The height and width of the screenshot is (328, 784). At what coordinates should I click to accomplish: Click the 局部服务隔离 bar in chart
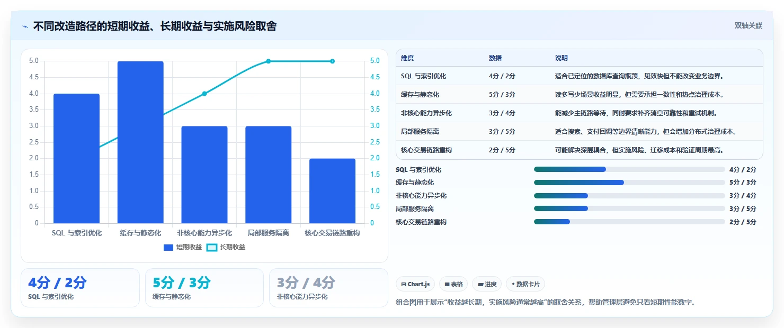268,175
